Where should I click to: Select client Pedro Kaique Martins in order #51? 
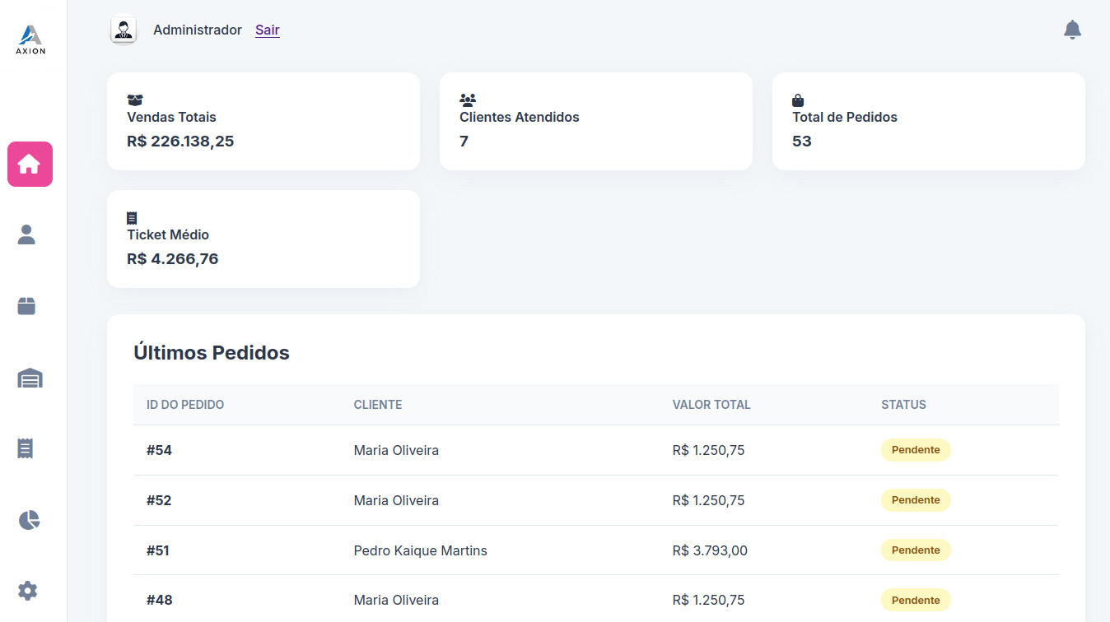tap(421, 550)
